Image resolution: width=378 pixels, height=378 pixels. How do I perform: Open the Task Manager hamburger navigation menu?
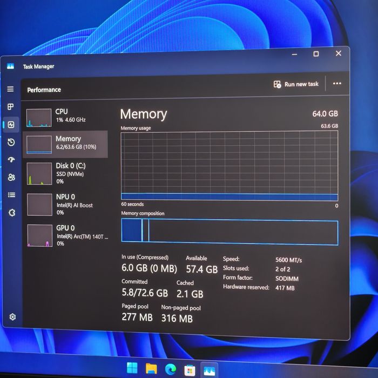(x=10, y=89)
